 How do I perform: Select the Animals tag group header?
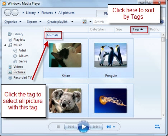(x=52, y=35)
